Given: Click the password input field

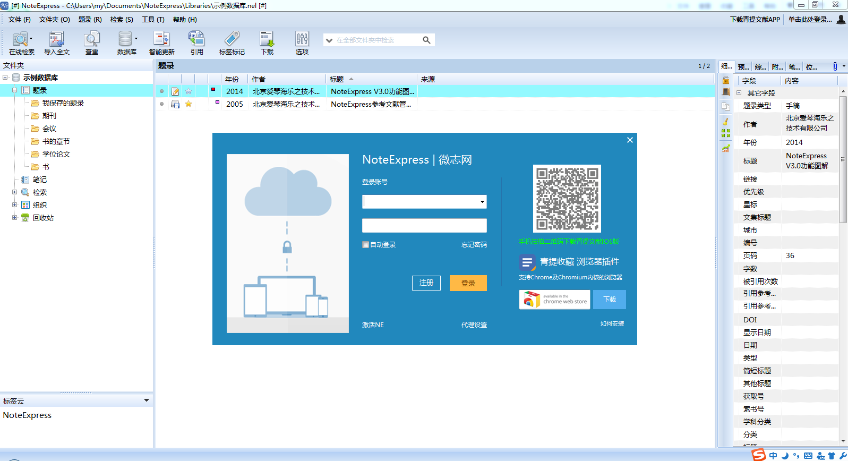Looking at the screenshot, I should pos(424,226).
